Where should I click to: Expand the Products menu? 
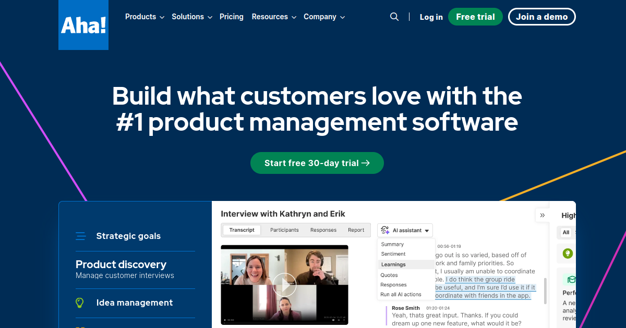[145, 17]
